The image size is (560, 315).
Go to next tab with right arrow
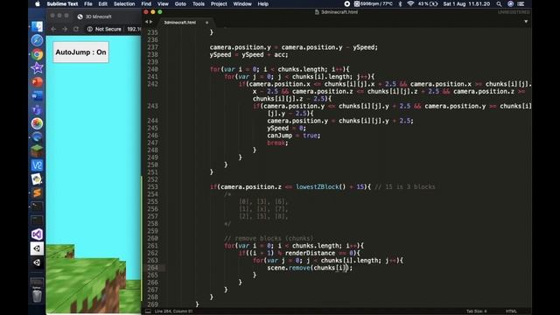click(x=150, y=22)
